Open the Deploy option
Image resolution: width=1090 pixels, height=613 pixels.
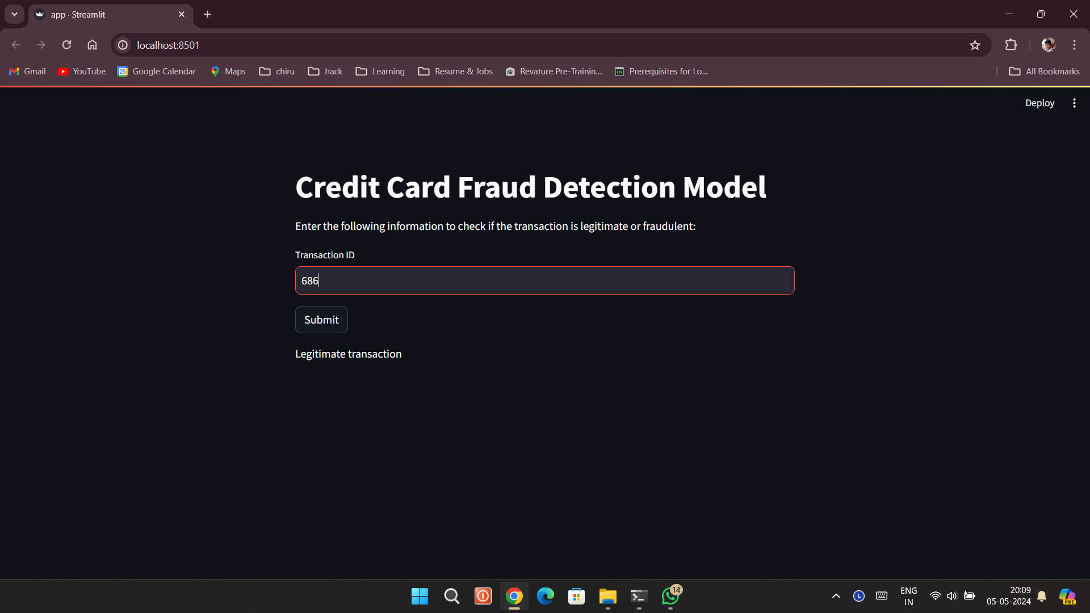point(1039,103)
